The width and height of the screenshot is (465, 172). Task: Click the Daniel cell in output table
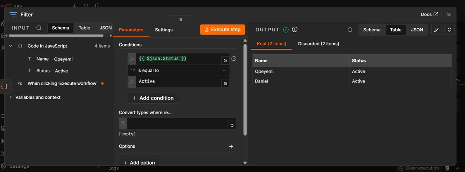coord(301,81)
